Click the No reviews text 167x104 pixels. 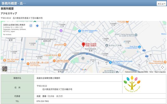click(7, 35)
